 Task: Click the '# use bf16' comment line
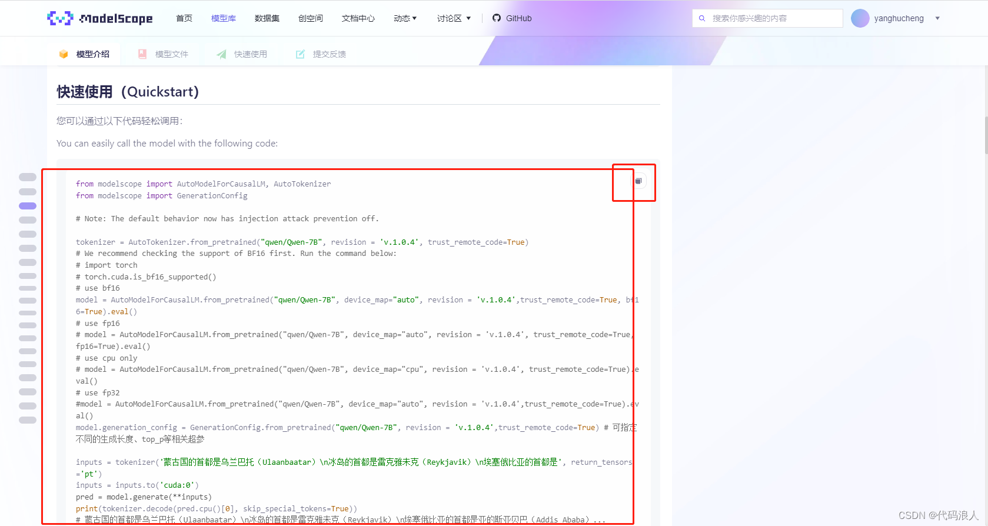[98, 288]
